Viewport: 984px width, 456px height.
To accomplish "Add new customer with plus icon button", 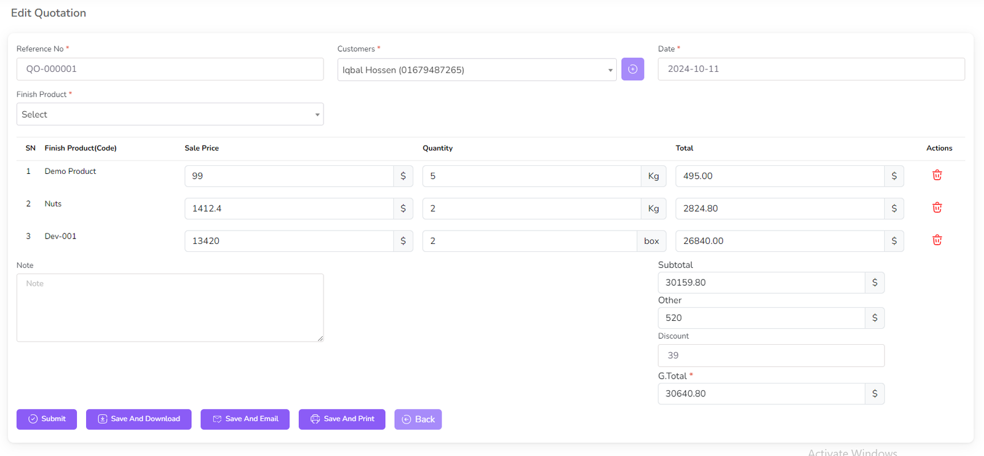I will tap(632, 69).
